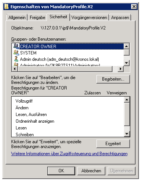Click up arrow of user list scrollbar
Viewport: 143px width, 182px height.
pyautogui.click(x=127, y=46)
